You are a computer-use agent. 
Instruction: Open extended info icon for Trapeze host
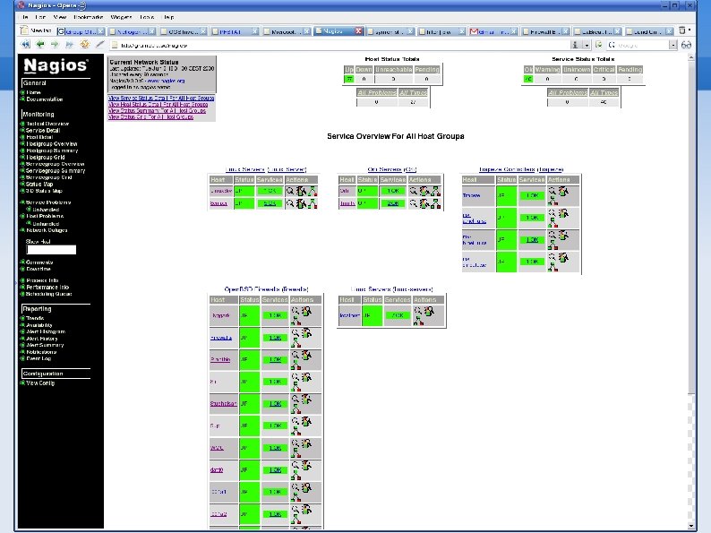(x=563, y=191)
